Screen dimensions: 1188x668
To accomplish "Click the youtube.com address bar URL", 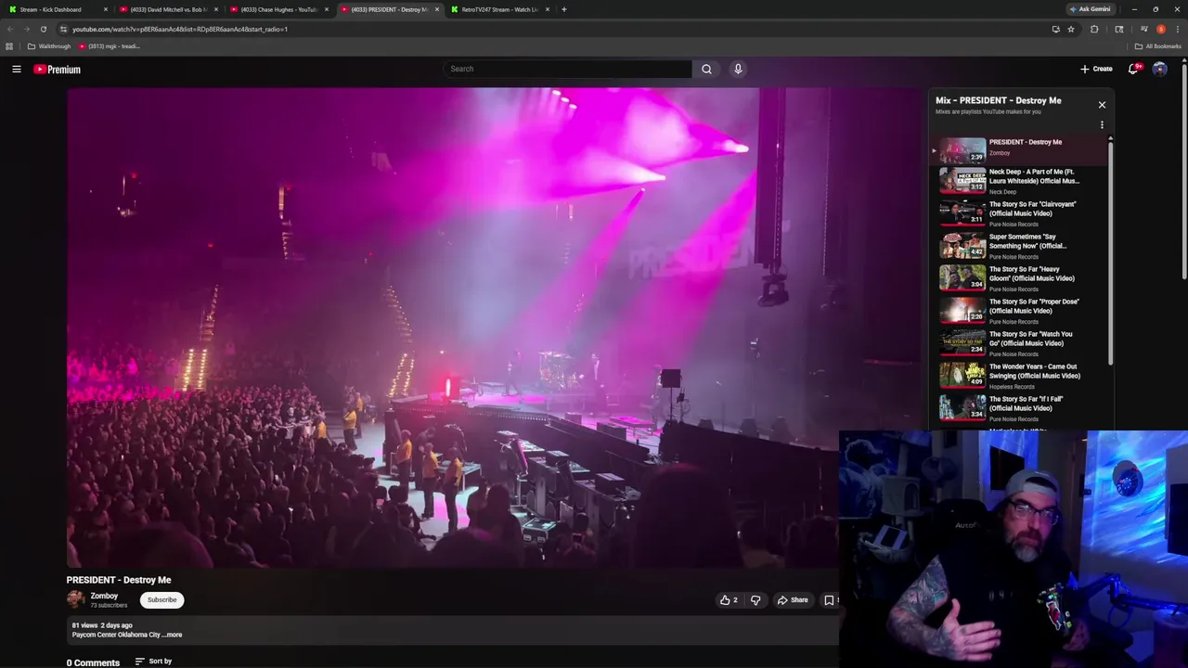I will [180, 29].
